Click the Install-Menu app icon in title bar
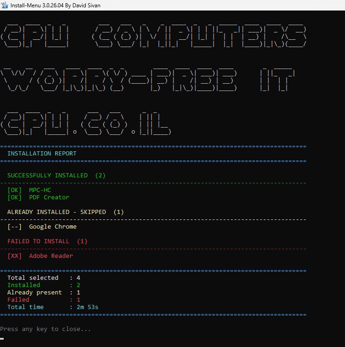Image resolution: width=345 pixels, height=347 pixels. point(4,5)
